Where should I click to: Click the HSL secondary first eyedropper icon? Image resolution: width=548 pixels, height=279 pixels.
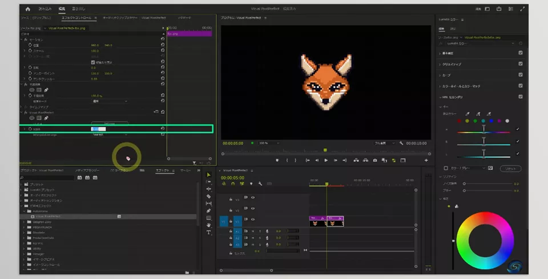pyautogui.click(x=468, y=114)
